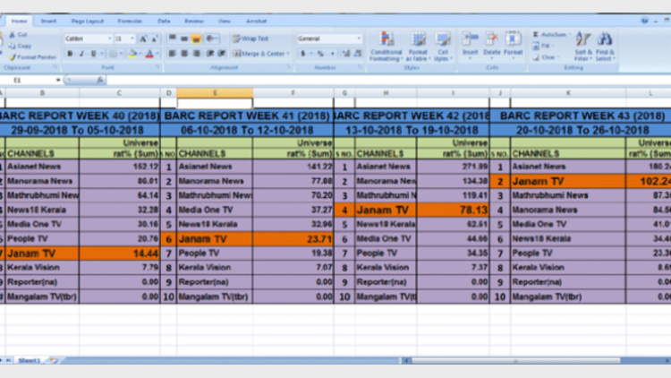The height and width of the screenshot is (378, 671).
Task: Toggle Bold formatting
Action: (70, 54)
